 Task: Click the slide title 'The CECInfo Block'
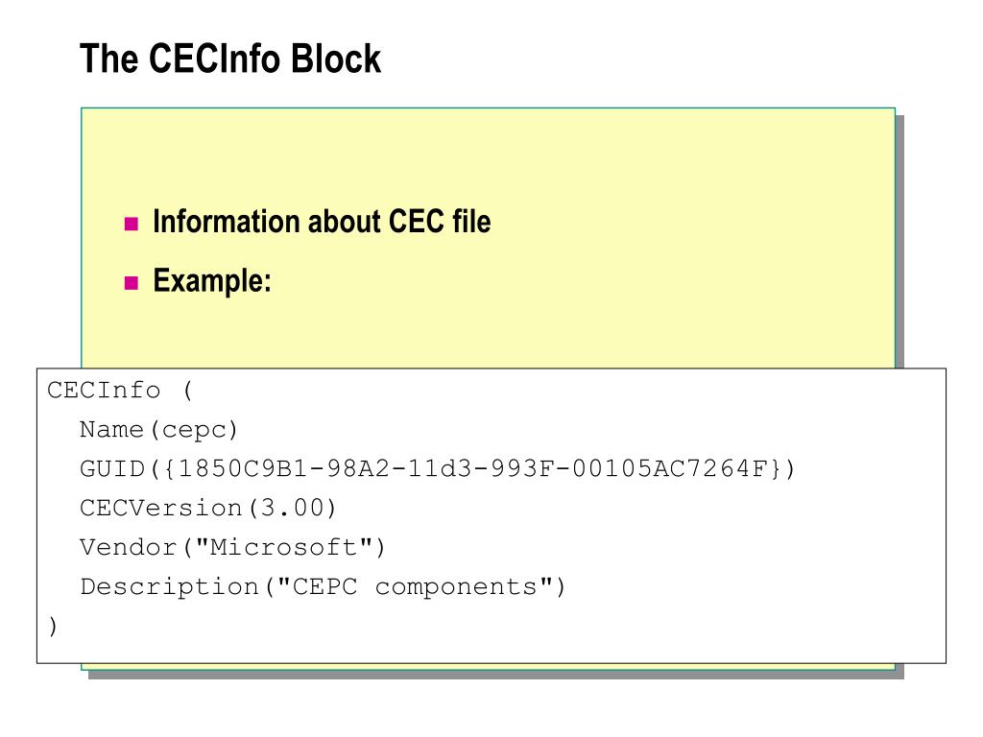(x=230, y=59)
